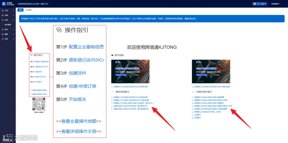288x143 pixels.
Task: Collapse the 发货 menu chevron
Action: pyautogui.click(x=13, y=20)
